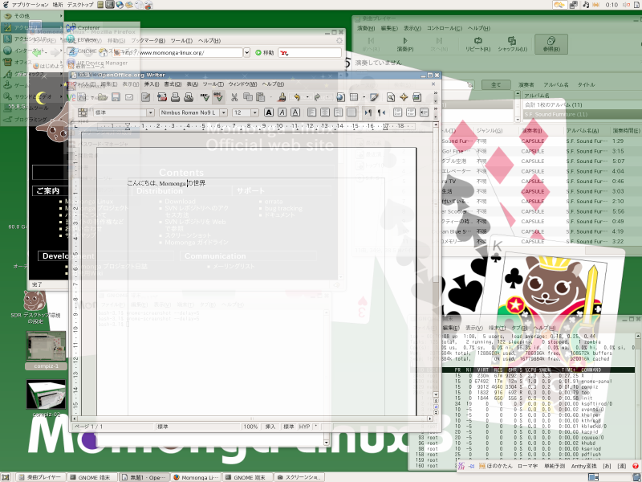642x482 pixels.
Task: Open Styles and Formatting icon in Writer
Action: pos(83,112)
